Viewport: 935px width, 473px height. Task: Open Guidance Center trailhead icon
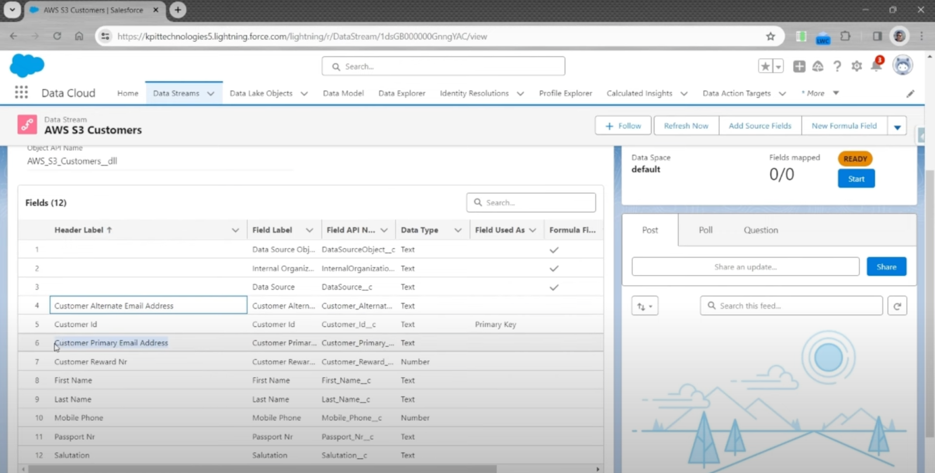click(x=818, y=67)
